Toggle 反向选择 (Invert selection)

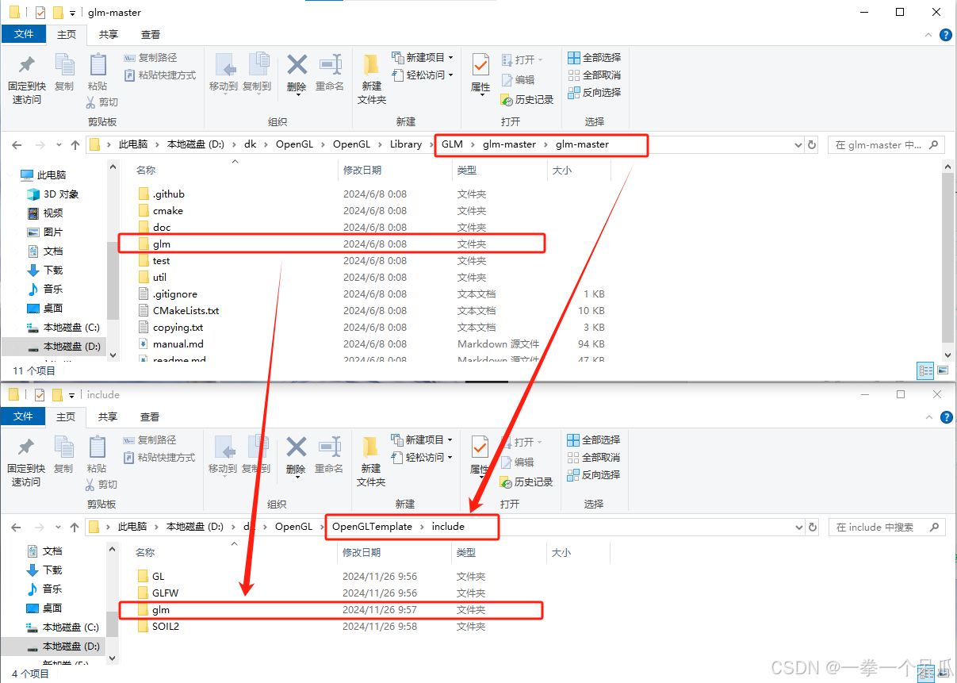594,94
